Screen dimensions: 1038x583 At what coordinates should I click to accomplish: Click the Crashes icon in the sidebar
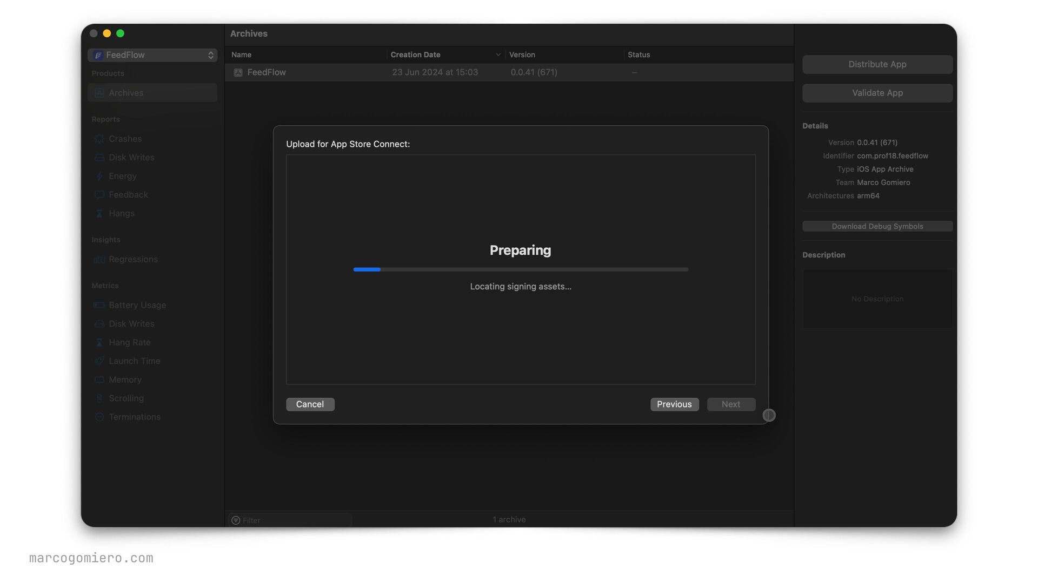click(99, 139)
